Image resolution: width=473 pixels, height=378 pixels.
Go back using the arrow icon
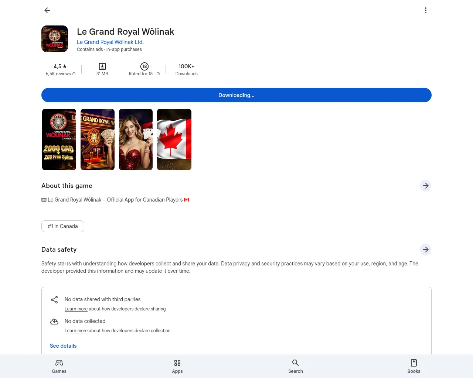[x=47, y=10]
